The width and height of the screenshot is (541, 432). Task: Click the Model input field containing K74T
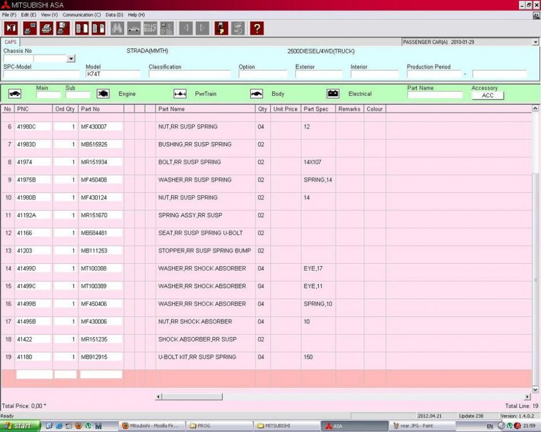[113, 74]
